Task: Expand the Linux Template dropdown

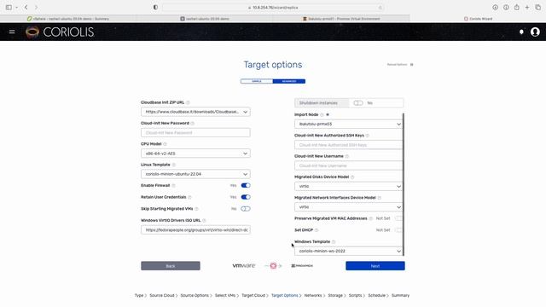Action: (x=245, y=174)
